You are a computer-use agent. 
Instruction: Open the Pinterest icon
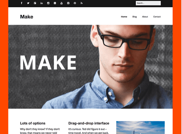[x=75, y=3]
